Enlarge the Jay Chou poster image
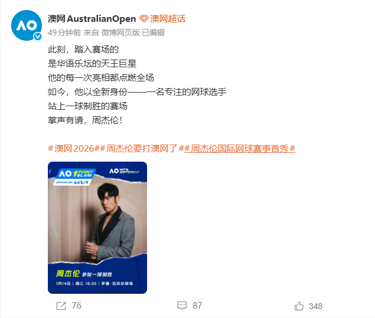 coord(97,228)
